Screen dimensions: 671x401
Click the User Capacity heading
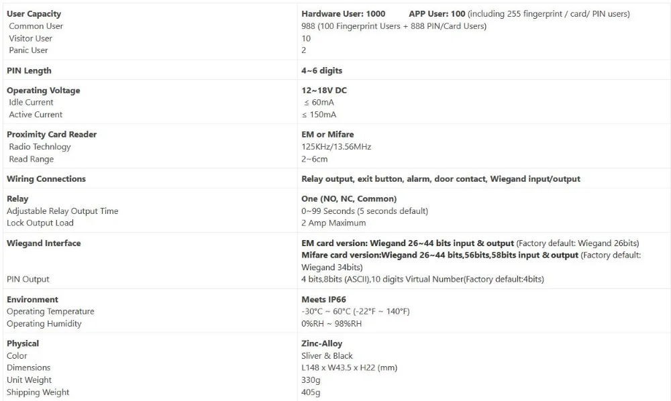34,13
